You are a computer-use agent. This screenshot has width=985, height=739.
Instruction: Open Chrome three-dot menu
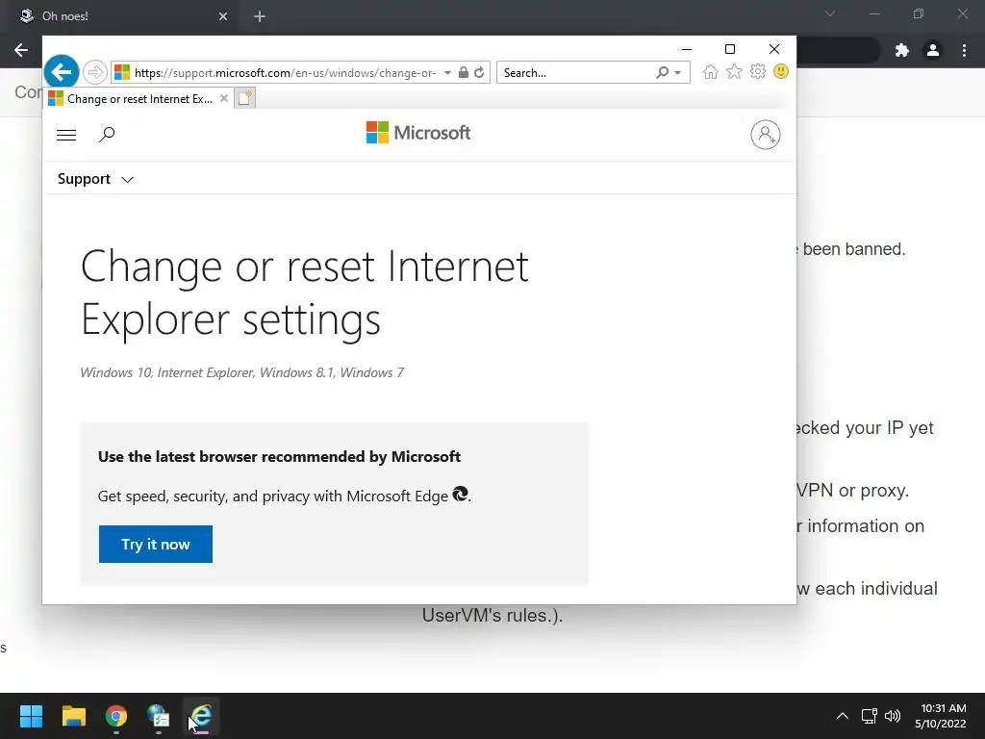pos(964,50)
